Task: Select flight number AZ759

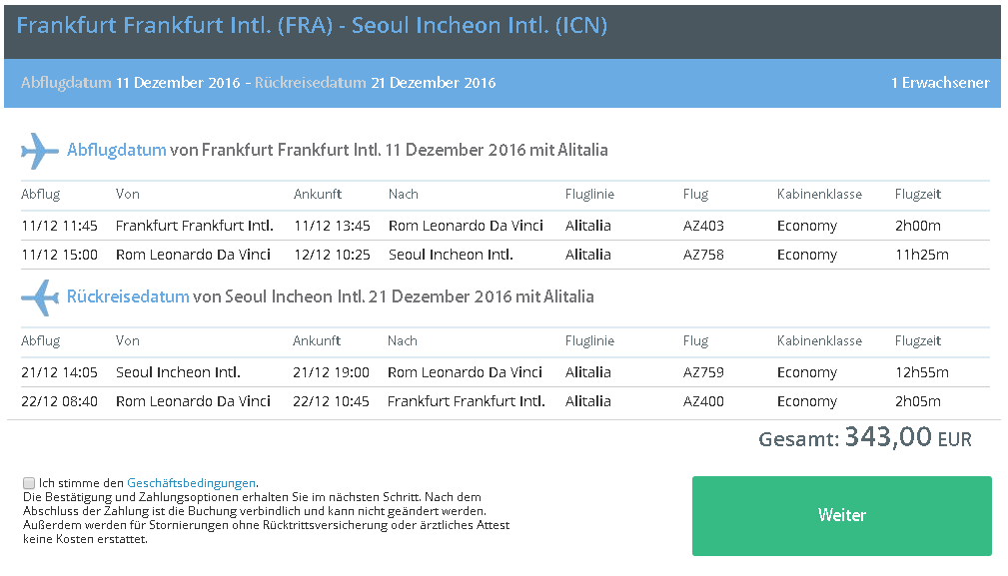Action: point(703,372)
